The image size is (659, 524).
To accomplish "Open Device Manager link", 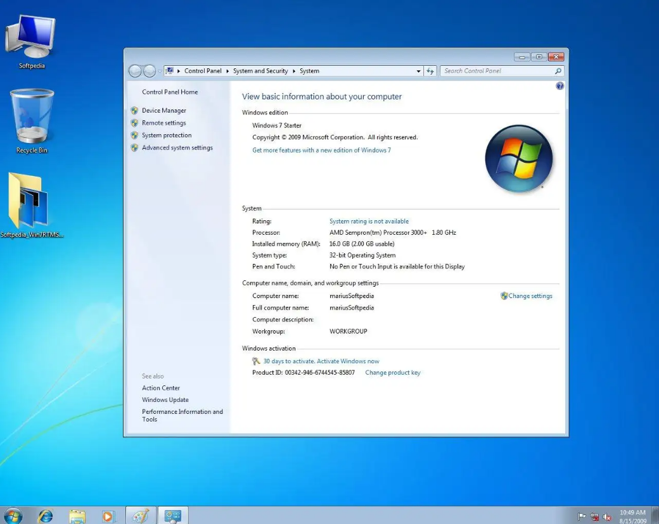I will pos(164,110).
